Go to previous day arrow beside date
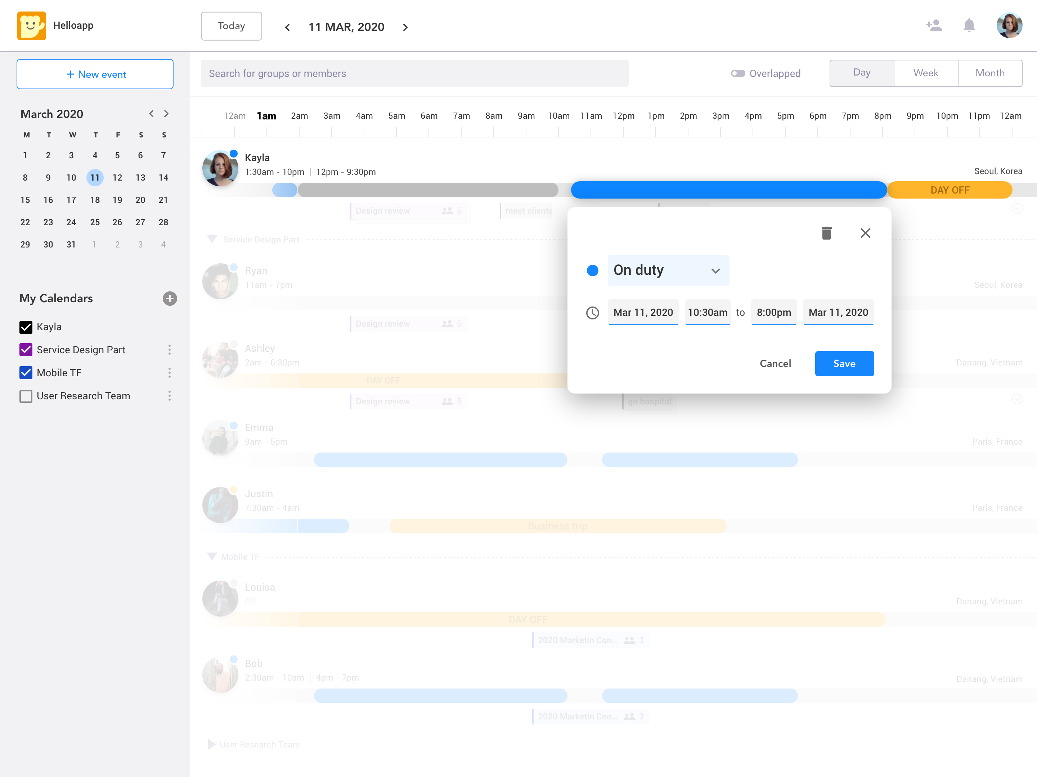The image size is (1037, 777). [x=287, y=27]
